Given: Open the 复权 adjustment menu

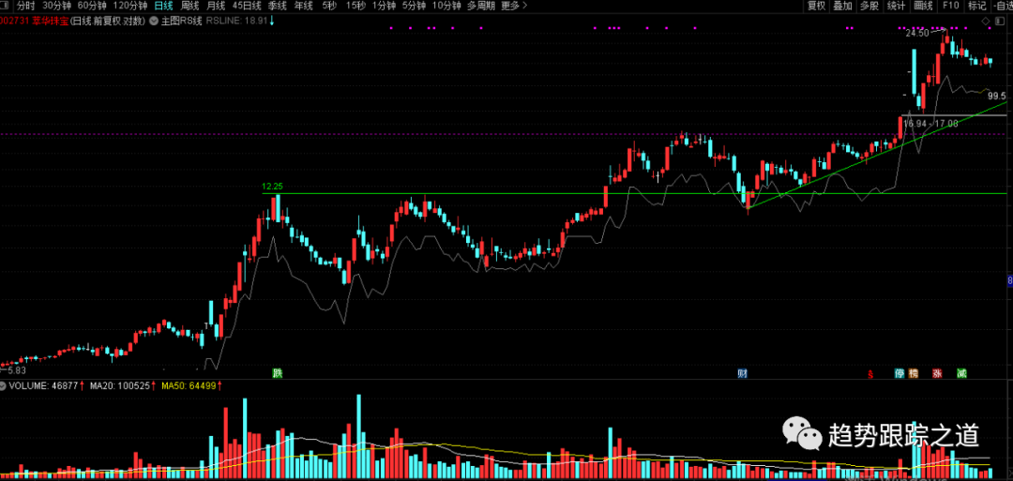Looking at the screenshot, I should pyautogui.click(x=816, y=6).
